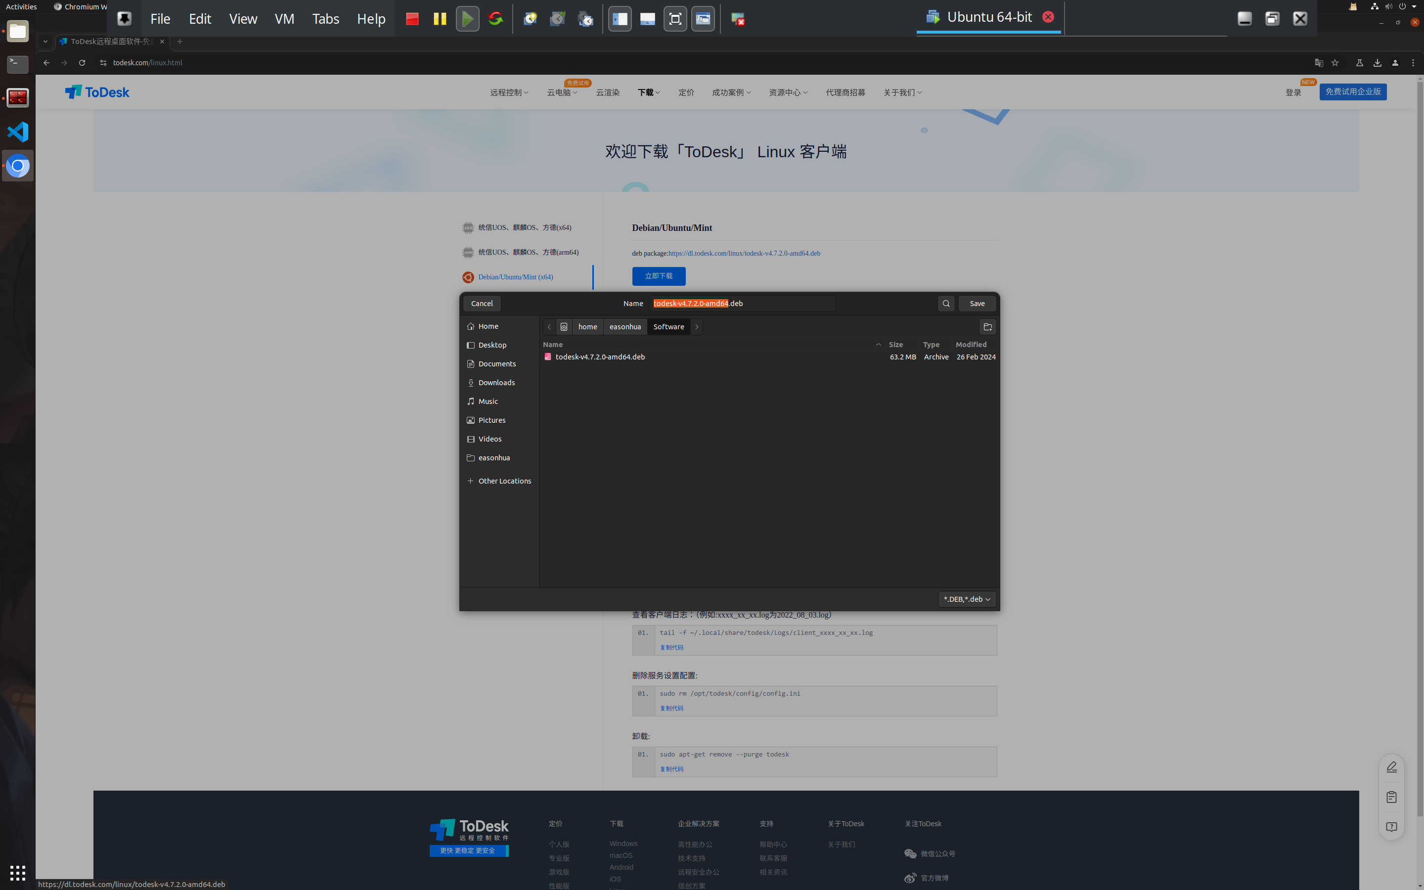The height and width of the screenshot is (890, 1424).
Task: Click the revert snapshot toolbar icon
Action: coord(558,19)
